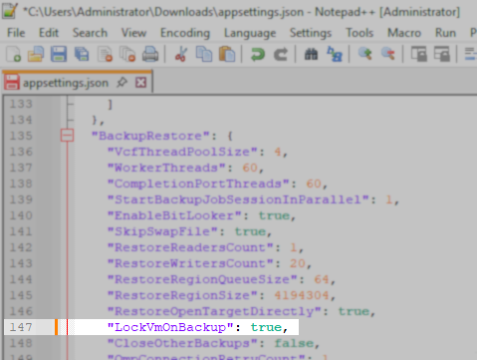This screenshot has width=477, height=360.
Task: Open the Search menu
Action: (x=90, y=33)
